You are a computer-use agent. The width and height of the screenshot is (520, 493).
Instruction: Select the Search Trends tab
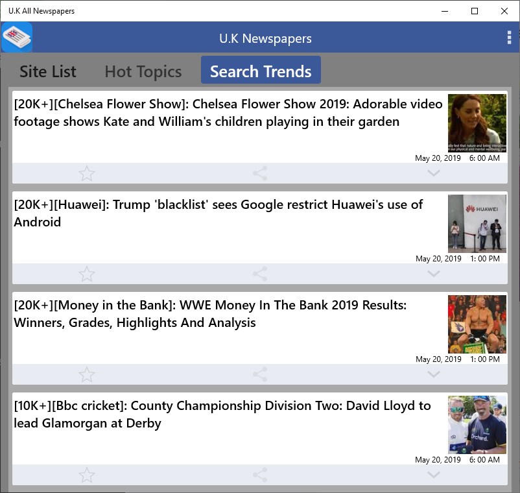tap(261, 69)
